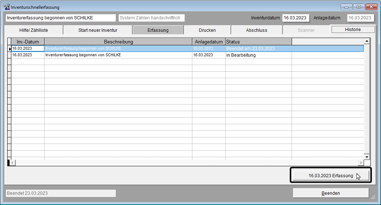Click the System Zählen handschriftlich field
This screenshot has height=205, width=381.
[x=152, y=18]
